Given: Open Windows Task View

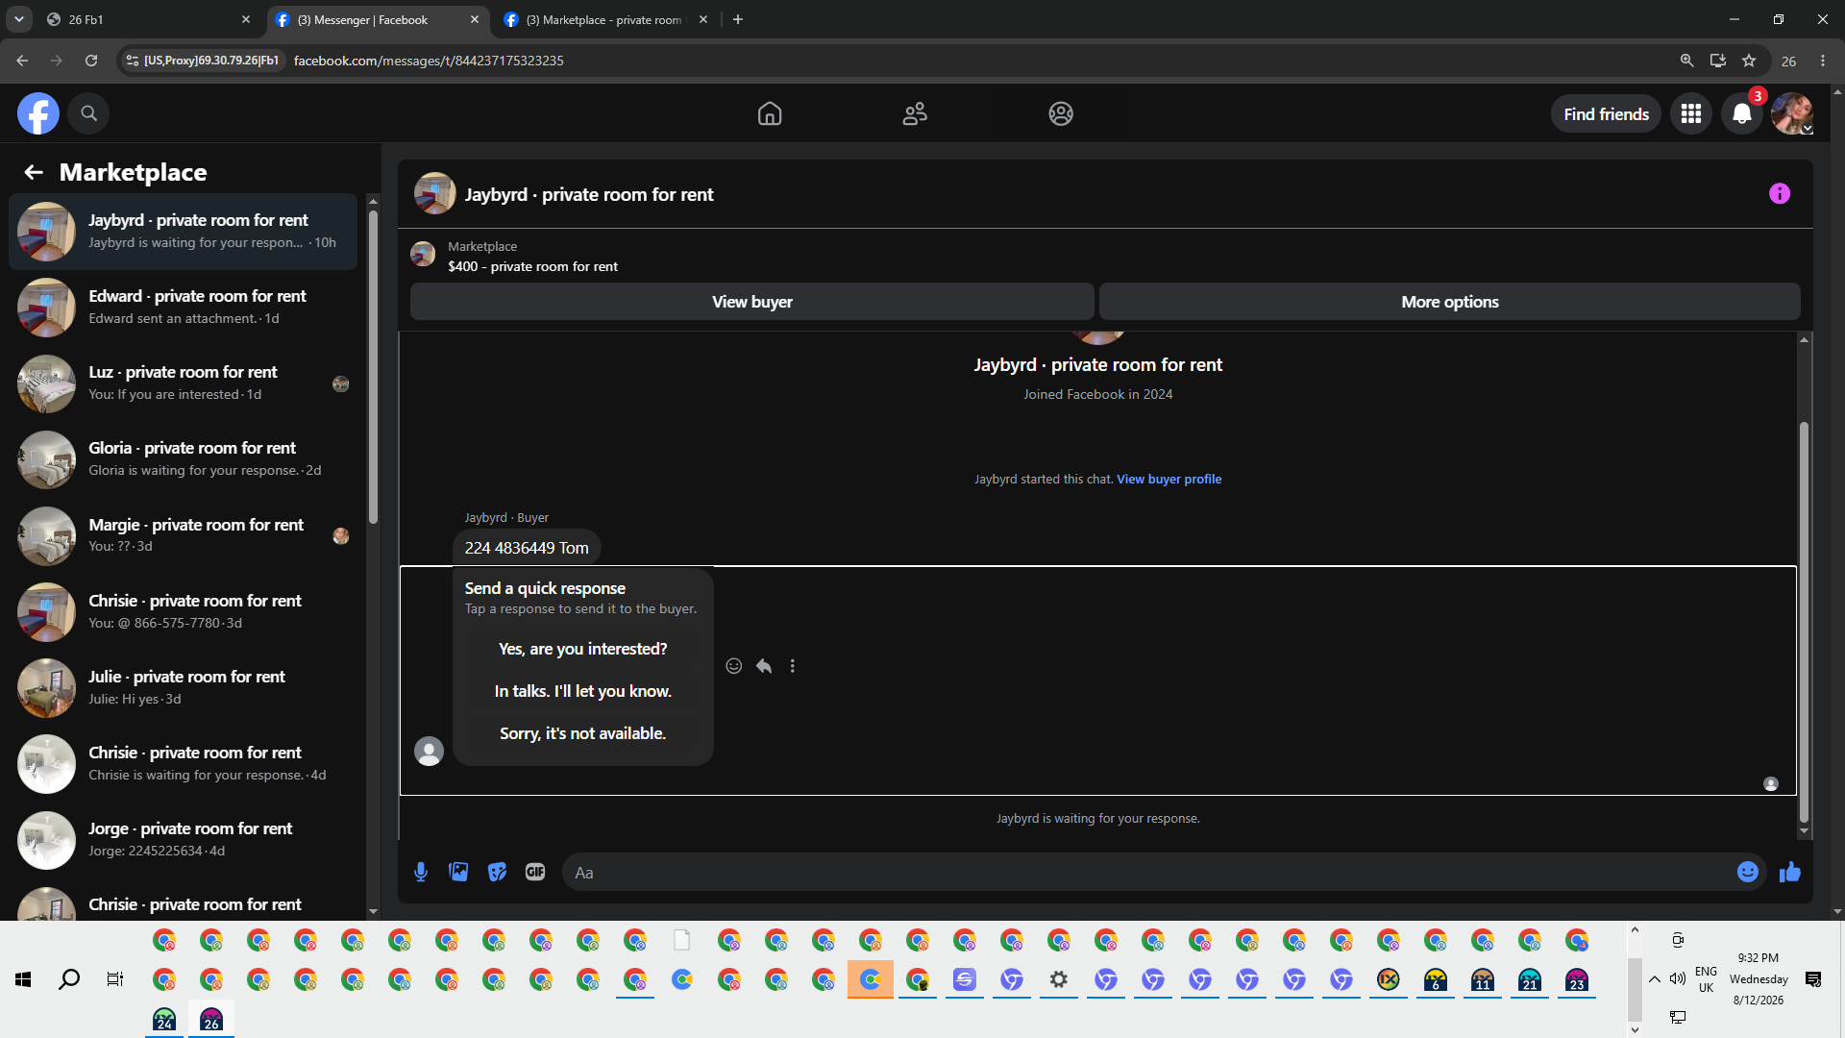Looking at the screenshot, I should [115, 979].
